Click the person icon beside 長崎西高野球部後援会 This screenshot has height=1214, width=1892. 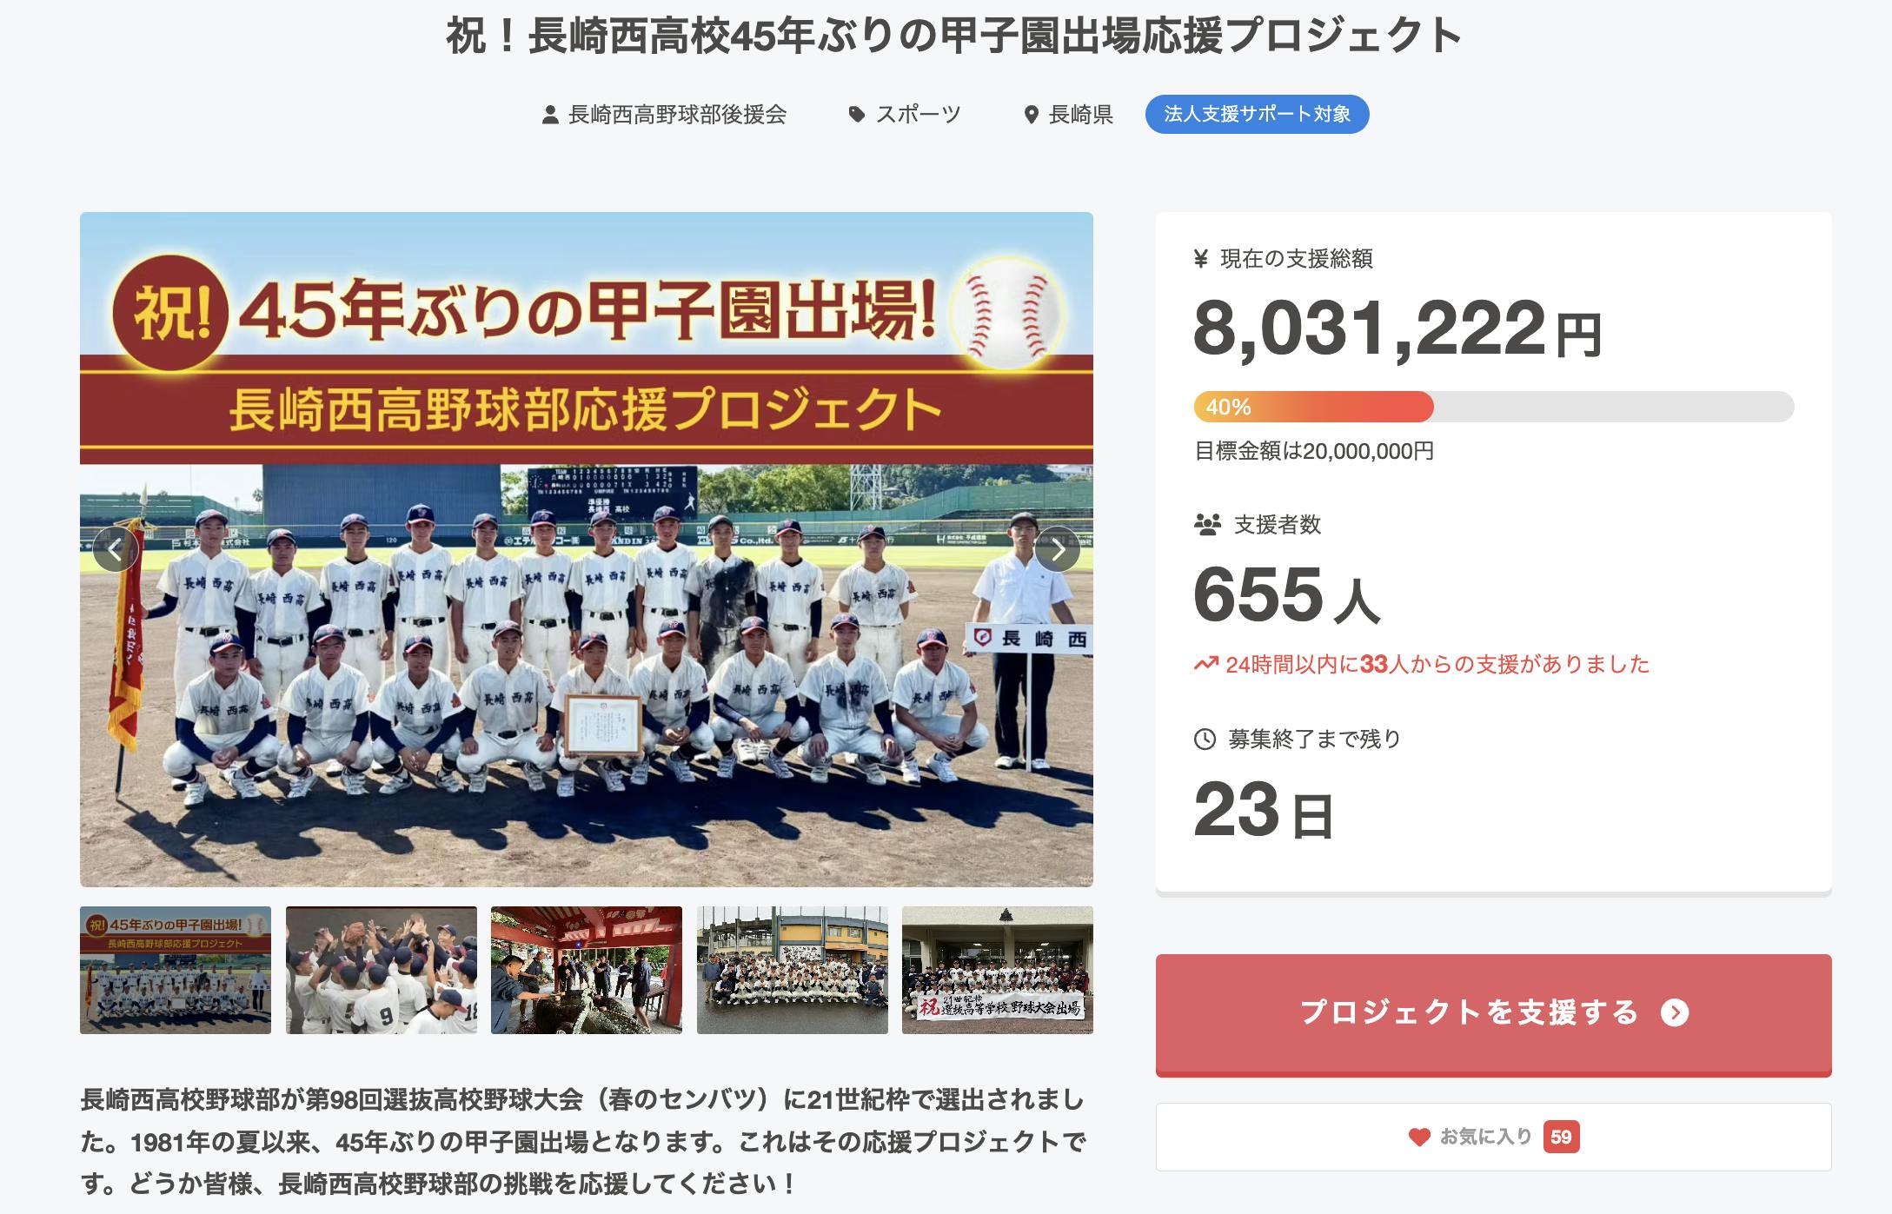click(x=549, y=115)
